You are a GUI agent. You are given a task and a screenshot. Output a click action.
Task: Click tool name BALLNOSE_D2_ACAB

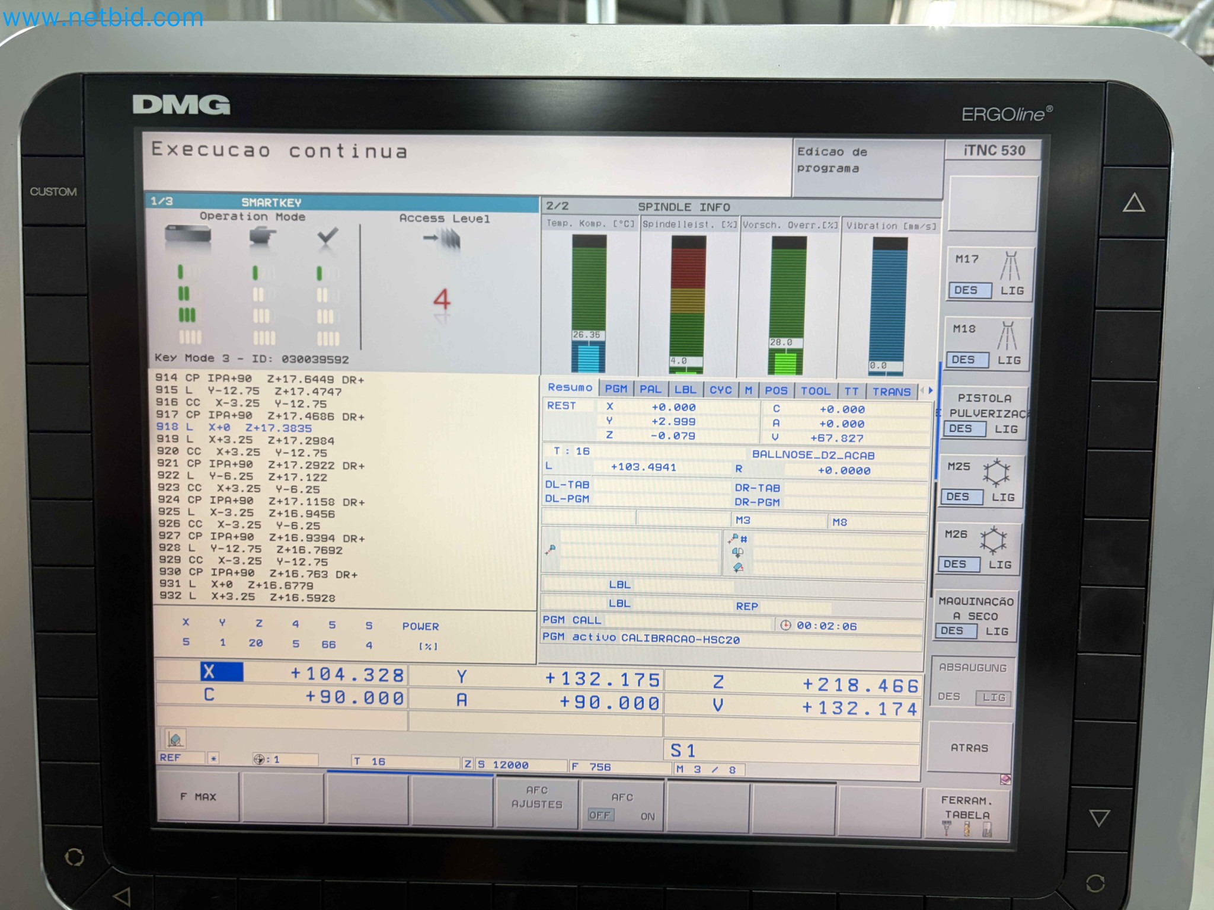coord(813,455)
